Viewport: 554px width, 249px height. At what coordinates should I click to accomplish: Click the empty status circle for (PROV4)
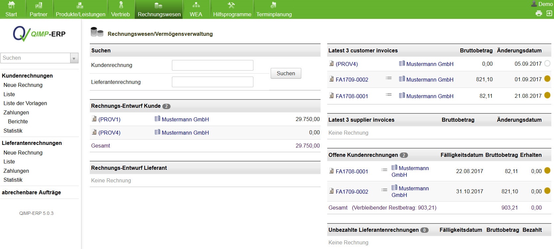coord(547,63)
